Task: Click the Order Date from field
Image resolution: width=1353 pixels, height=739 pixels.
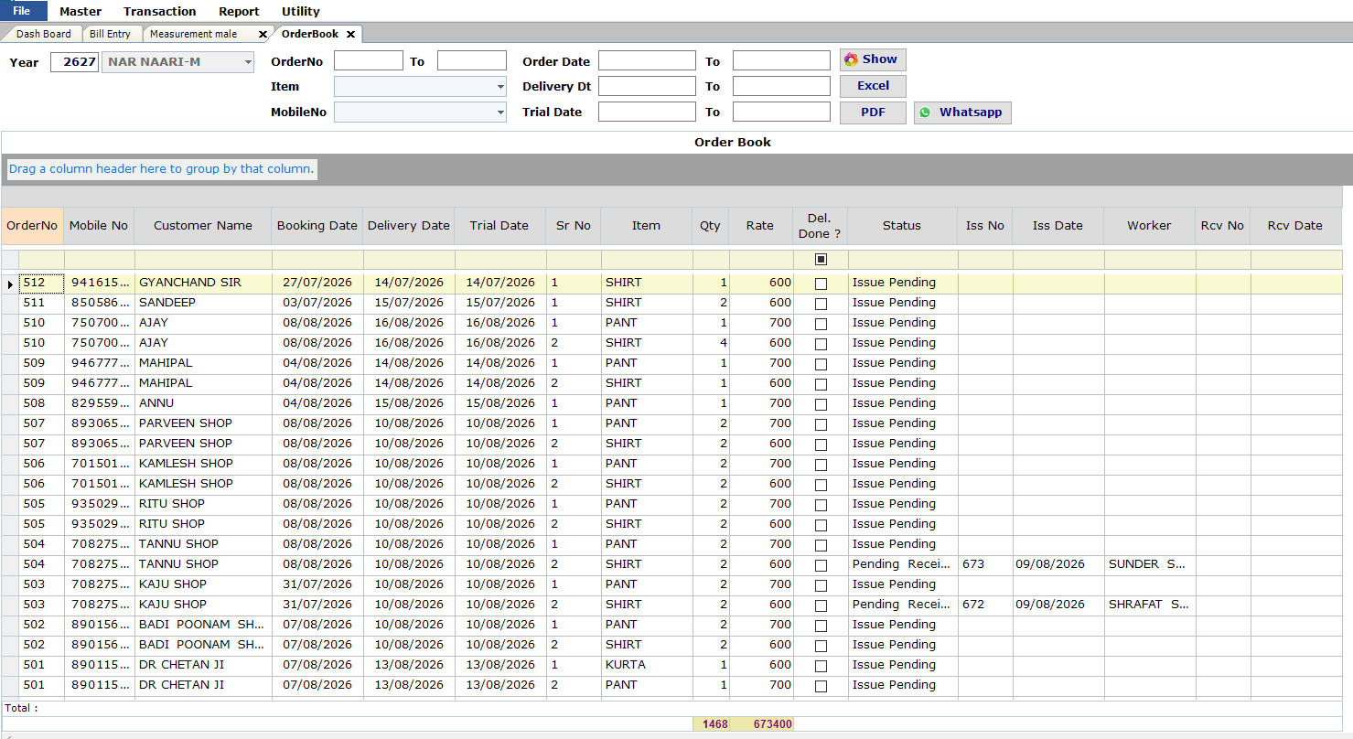Action: click(x=647, y=60)
